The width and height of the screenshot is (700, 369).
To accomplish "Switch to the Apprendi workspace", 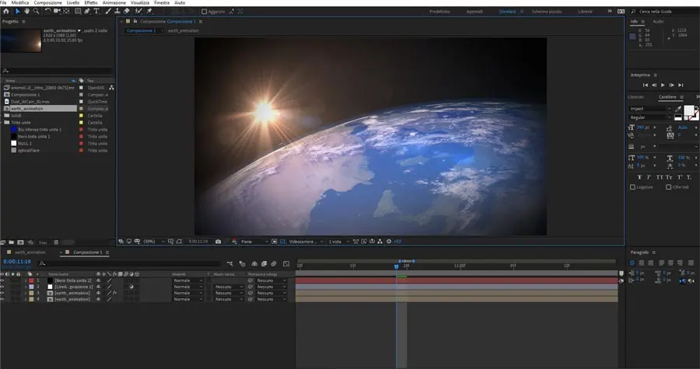I will pos(474,12).
